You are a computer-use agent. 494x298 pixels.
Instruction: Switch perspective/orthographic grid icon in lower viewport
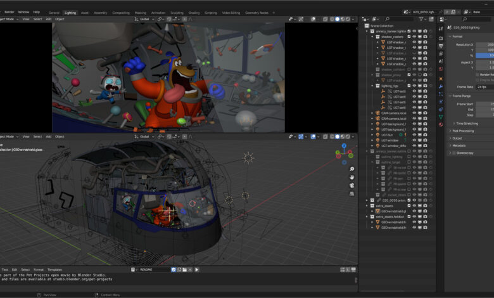351,193
